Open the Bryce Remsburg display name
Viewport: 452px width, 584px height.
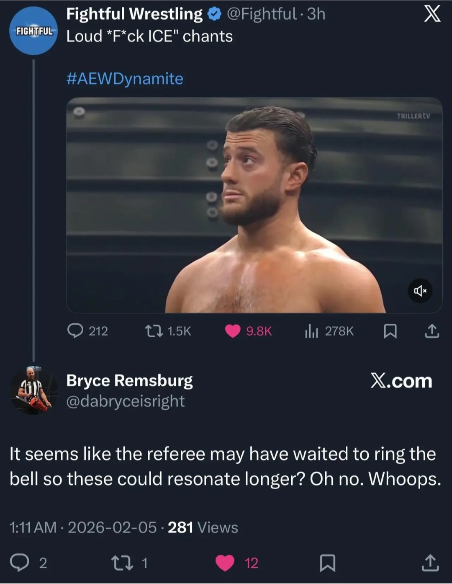tap(129, 380)
